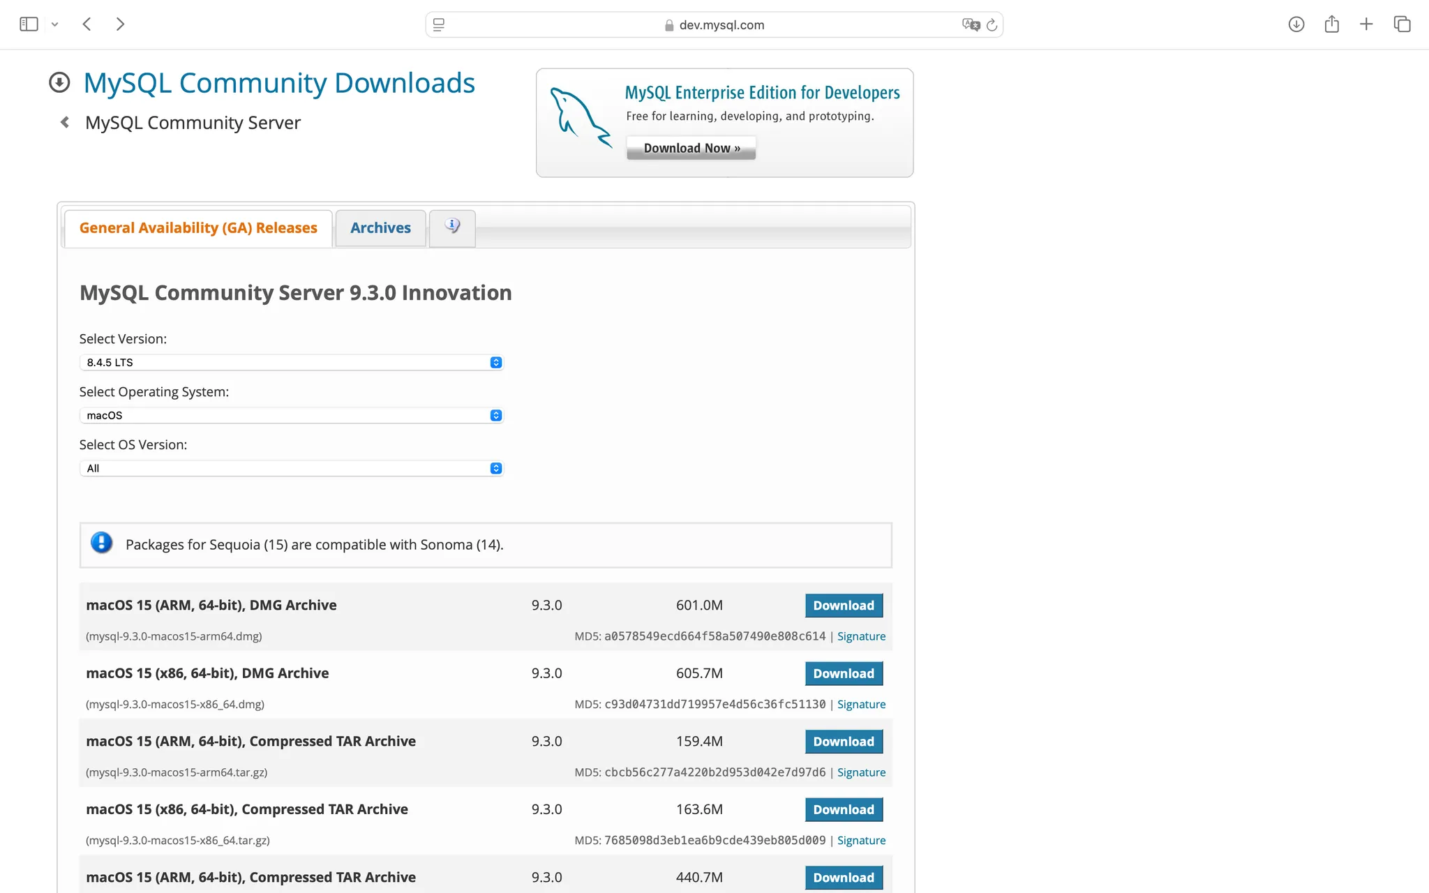
Task: Open the Share icon in toolbar
Action: click(1331, 24)
